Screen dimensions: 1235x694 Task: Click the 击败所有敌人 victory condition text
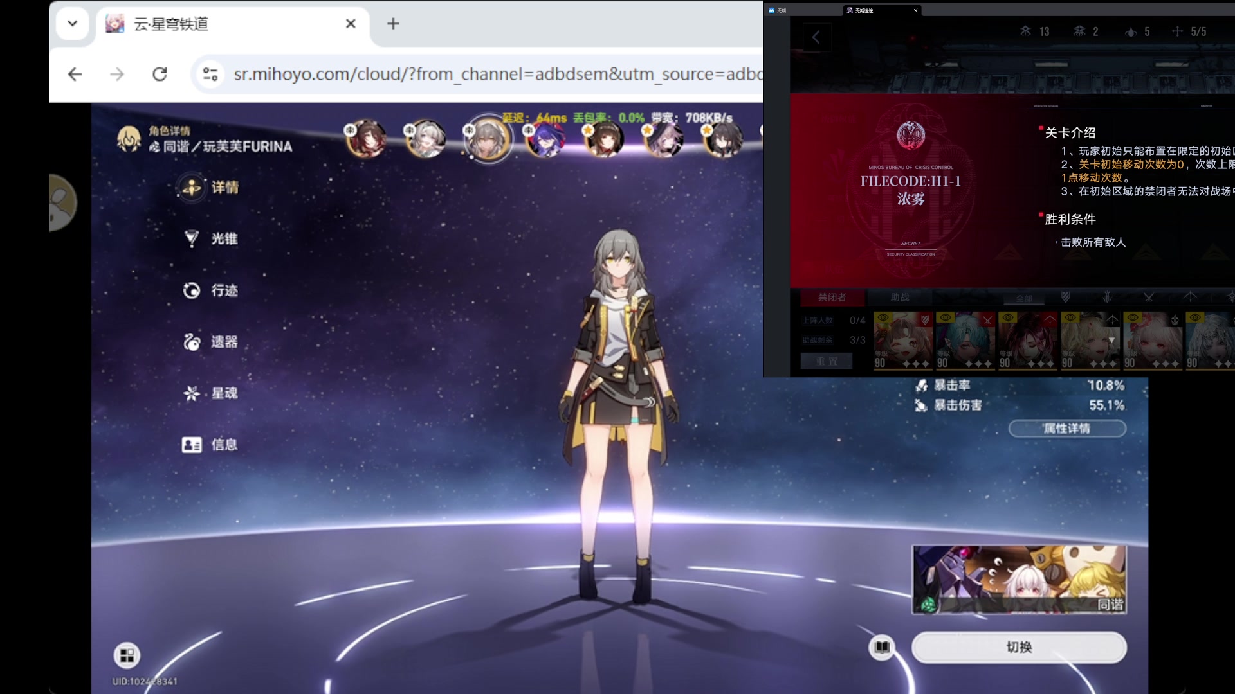click(1093, 242)
